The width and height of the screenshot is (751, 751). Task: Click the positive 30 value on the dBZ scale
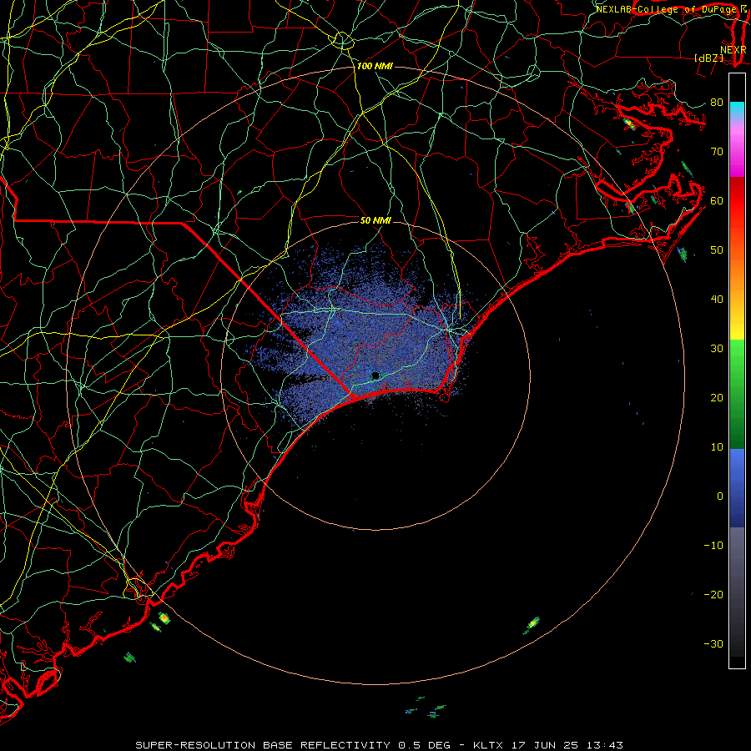pos(717,348)
